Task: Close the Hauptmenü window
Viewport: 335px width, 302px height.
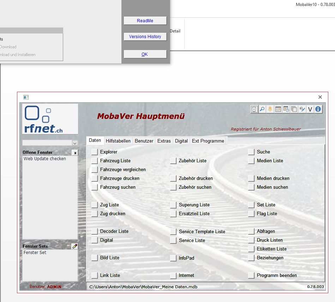Action: (320, 97)
